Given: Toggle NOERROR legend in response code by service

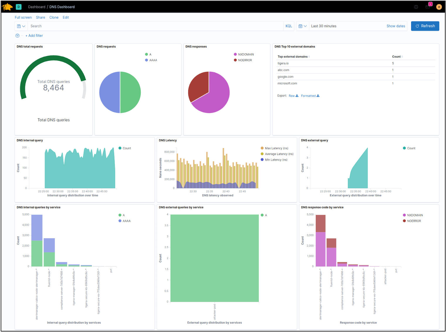Looking at the screenshot, I should pyautogui.click(x=412, y=221).
